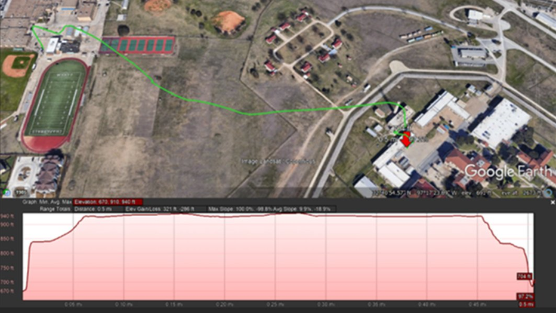Screen dimensions: 556x313
Task: Click the 940 ft label on elevation axis
Action: tap(8, 216)
